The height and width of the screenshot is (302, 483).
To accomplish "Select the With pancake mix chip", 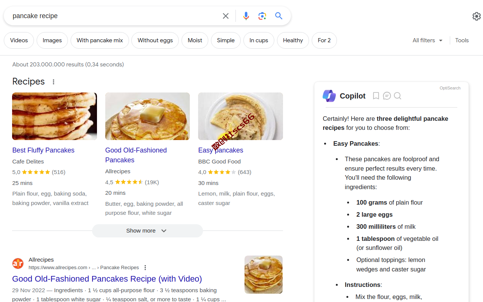I will [100, 40].
